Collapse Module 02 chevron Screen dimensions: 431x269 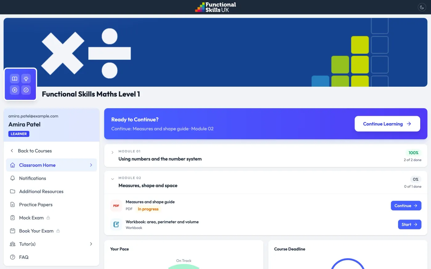pyautogui.click(x=112, y=179)
